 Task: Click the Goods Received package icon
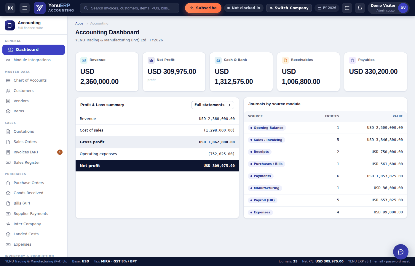(8, 193)
